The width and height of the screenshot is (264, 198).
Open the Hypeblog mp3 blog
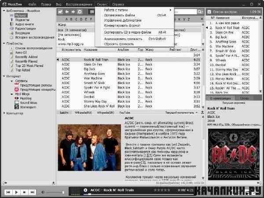coord(26,98)
